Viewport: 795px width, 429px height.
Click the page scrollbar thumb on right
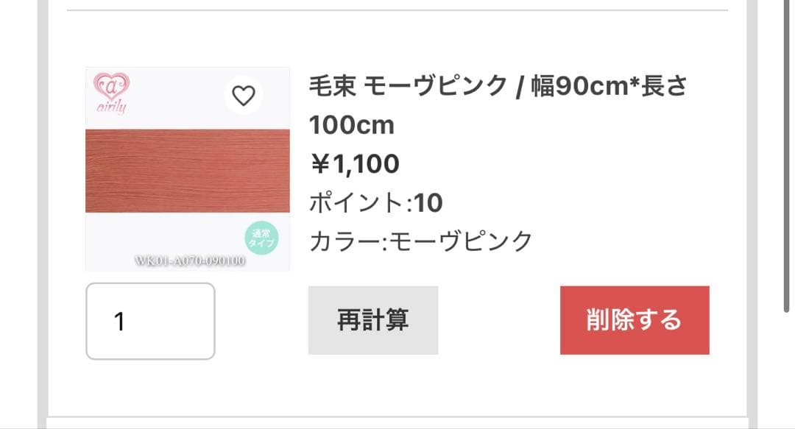coord(786,155)
